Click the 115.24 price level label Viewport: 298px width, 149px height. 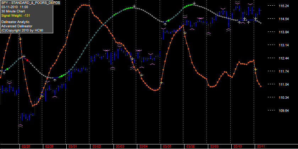(x=284, y=6)
